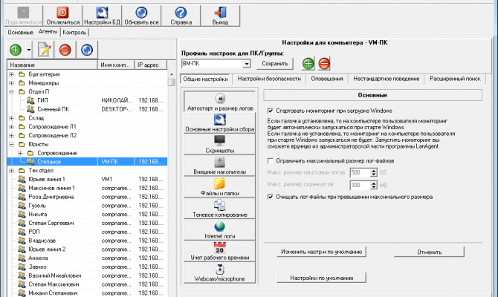The width and height of the screenshot is (498, 297).
Task: Toggle Стартовать мониторинг при загрузке Windows
Action: 271,111
